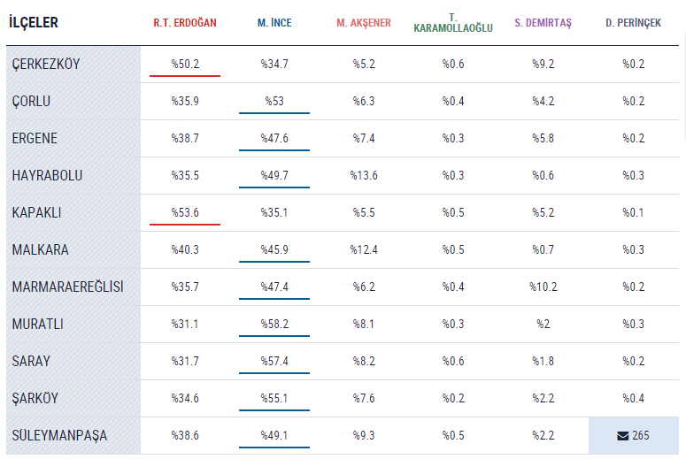Click Demirtaş's %10.2 value in Marmaraereğlisi
Viewport: 686px width, 459px height.
point(543,287)
